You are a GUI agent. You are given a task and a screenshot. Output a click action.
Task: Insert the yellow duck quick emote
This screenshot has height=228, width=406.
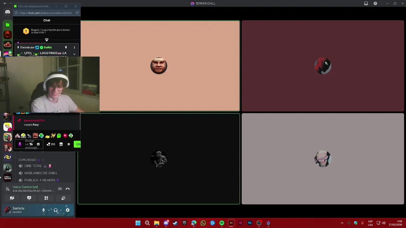47,136
